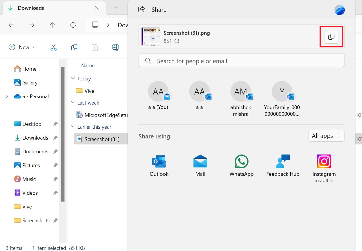Share via Outlook app
The height and width of the screenshot is (251, 362).
pyautogui.click(x=159, y=166)
